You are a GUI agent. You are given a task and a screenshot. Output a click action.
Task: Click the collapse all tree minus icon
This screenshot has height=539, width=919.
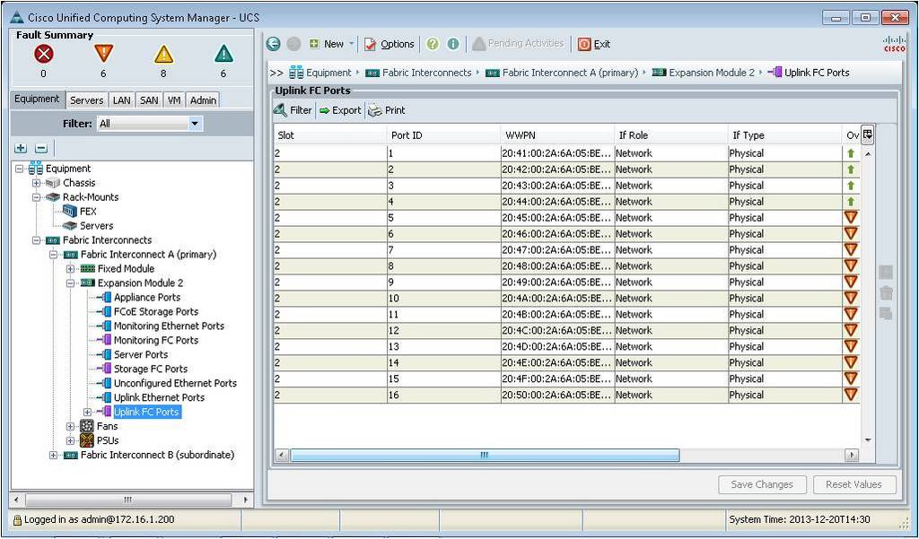(41, 148)
